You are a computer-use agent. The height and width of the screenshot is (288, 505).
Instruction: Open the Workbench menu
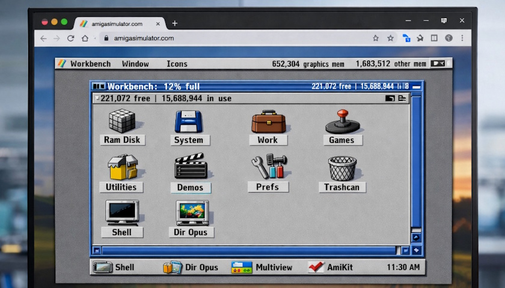[91, 64]
